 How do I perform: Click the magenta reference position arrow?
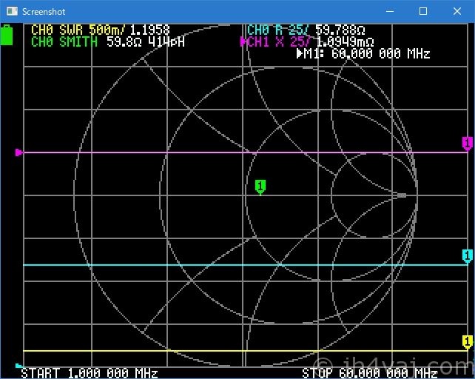click(18, 152)
